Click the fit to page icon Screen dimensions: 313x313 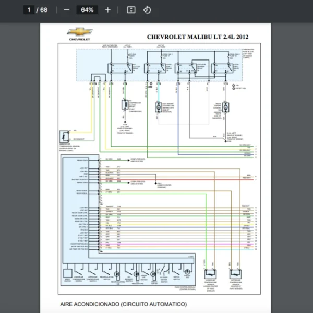click(x=131, y=10)
